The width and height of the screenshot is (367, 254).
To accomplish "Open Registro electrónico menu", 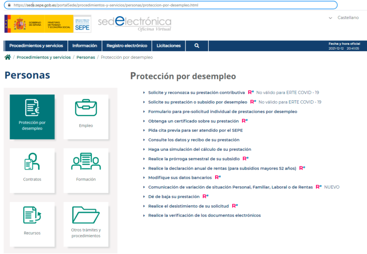I will pyautogui.click(x=127, y=46).
